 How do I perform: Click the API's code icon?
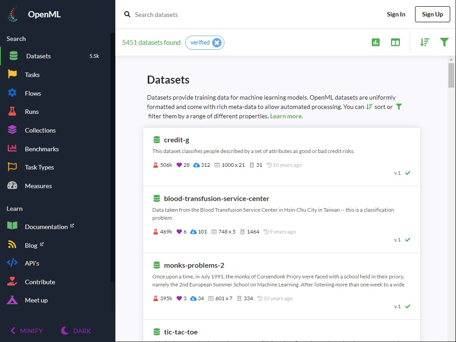12,263
